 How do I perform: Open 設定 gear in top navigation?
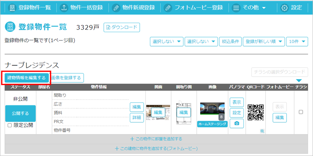(292, 8)
